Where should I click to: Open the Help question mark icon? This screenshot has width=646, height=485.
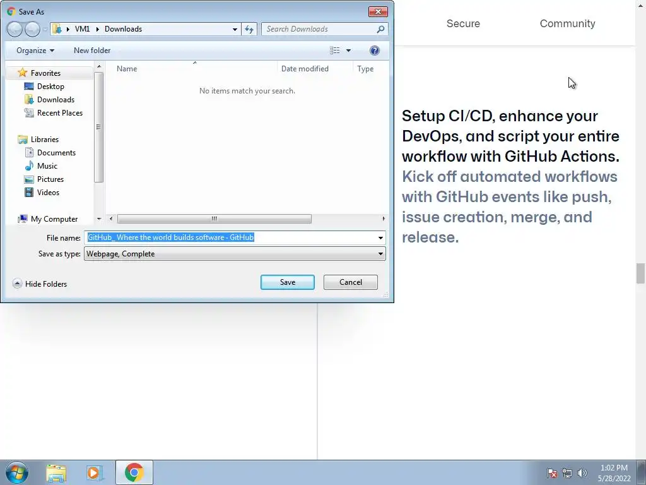[x=375, y=51]
